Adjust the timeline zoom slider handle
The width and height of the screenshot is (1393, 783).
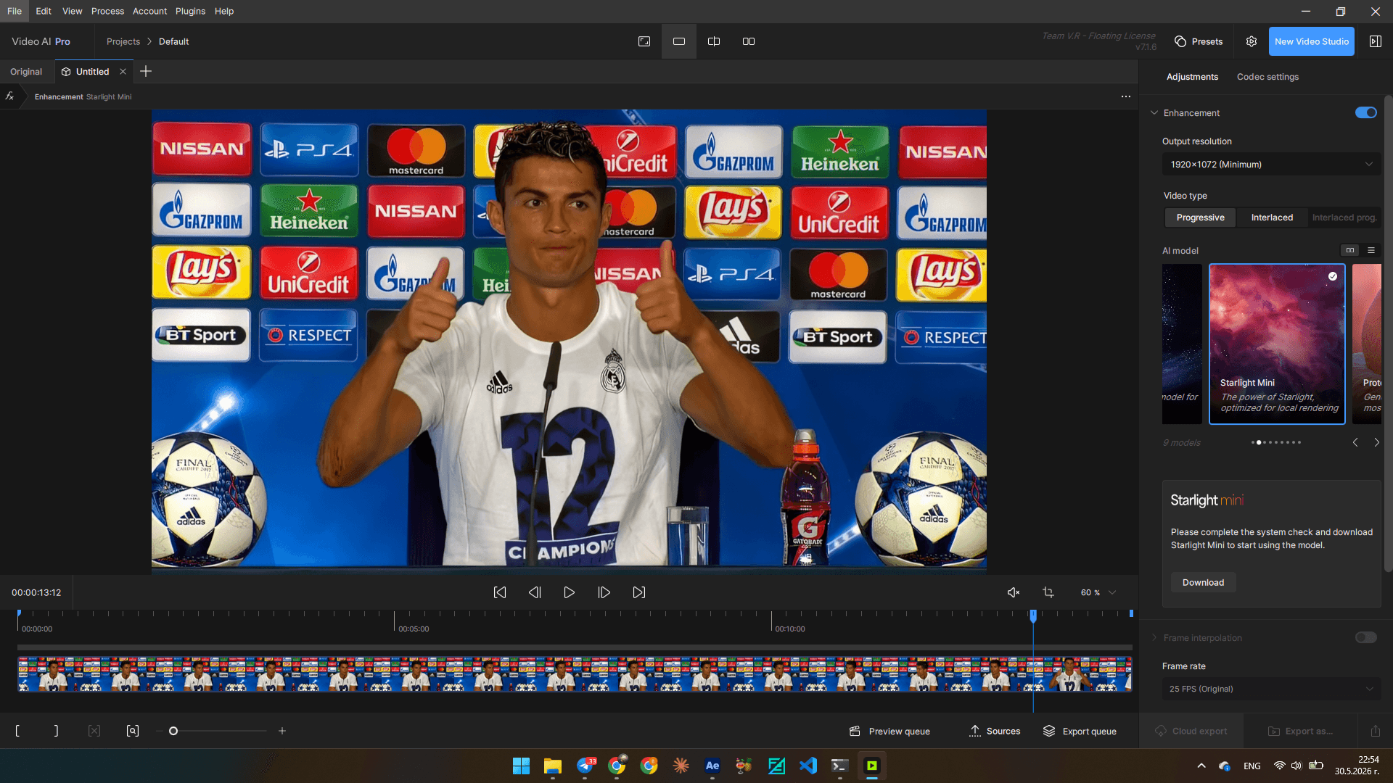pyautogui.click(x=173, y=731)
